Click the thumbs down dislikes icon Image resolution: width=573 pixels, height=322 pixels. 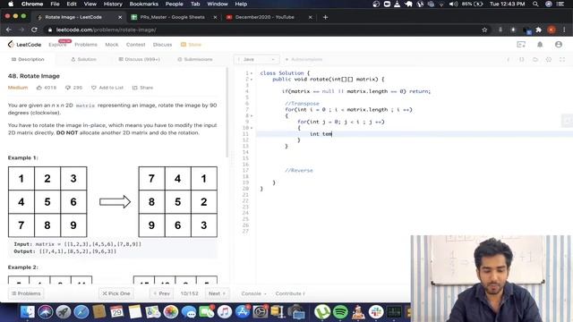(68, 88)
